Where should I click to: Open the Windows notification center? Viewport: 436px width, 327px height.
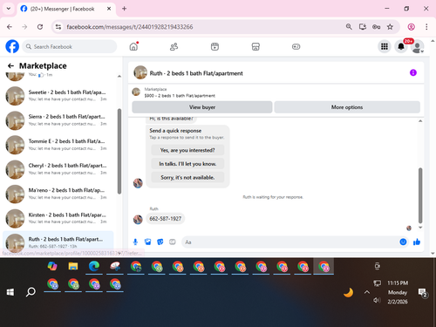(x=422, y=292)
